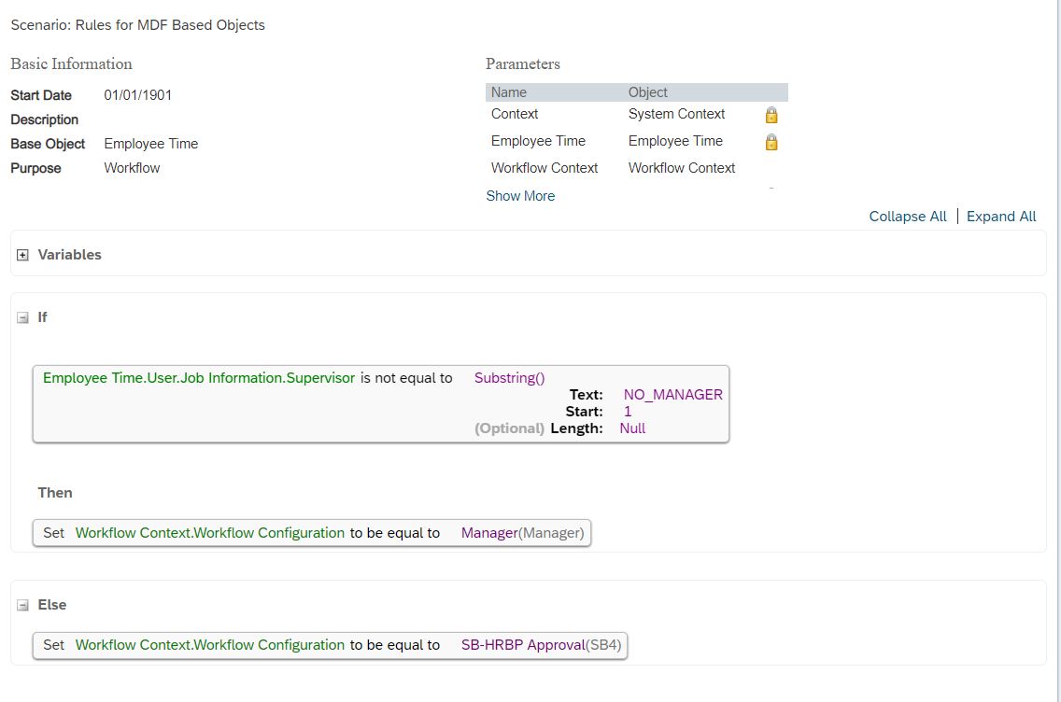Click the lock icon in the Context row
This screenshot has width=1061, height=702.
[x=771, y=115]
